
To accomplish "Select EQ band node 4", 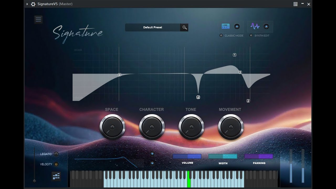I will coord(198,97).
